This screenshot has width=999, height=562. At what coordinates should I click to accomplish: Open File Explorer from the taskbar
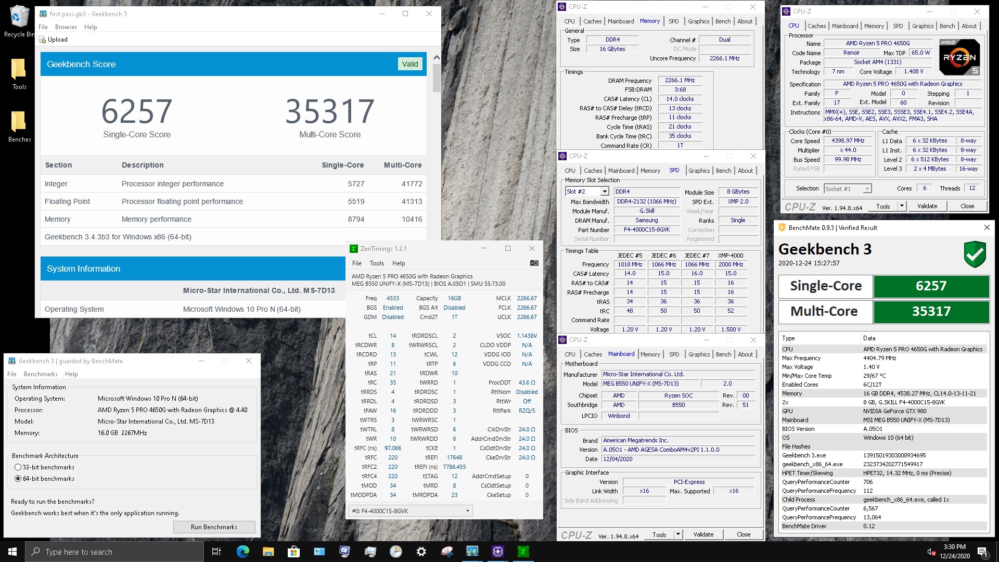tap(268, 552)
